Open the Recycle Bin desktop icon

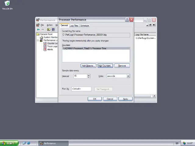click(7, 5)
